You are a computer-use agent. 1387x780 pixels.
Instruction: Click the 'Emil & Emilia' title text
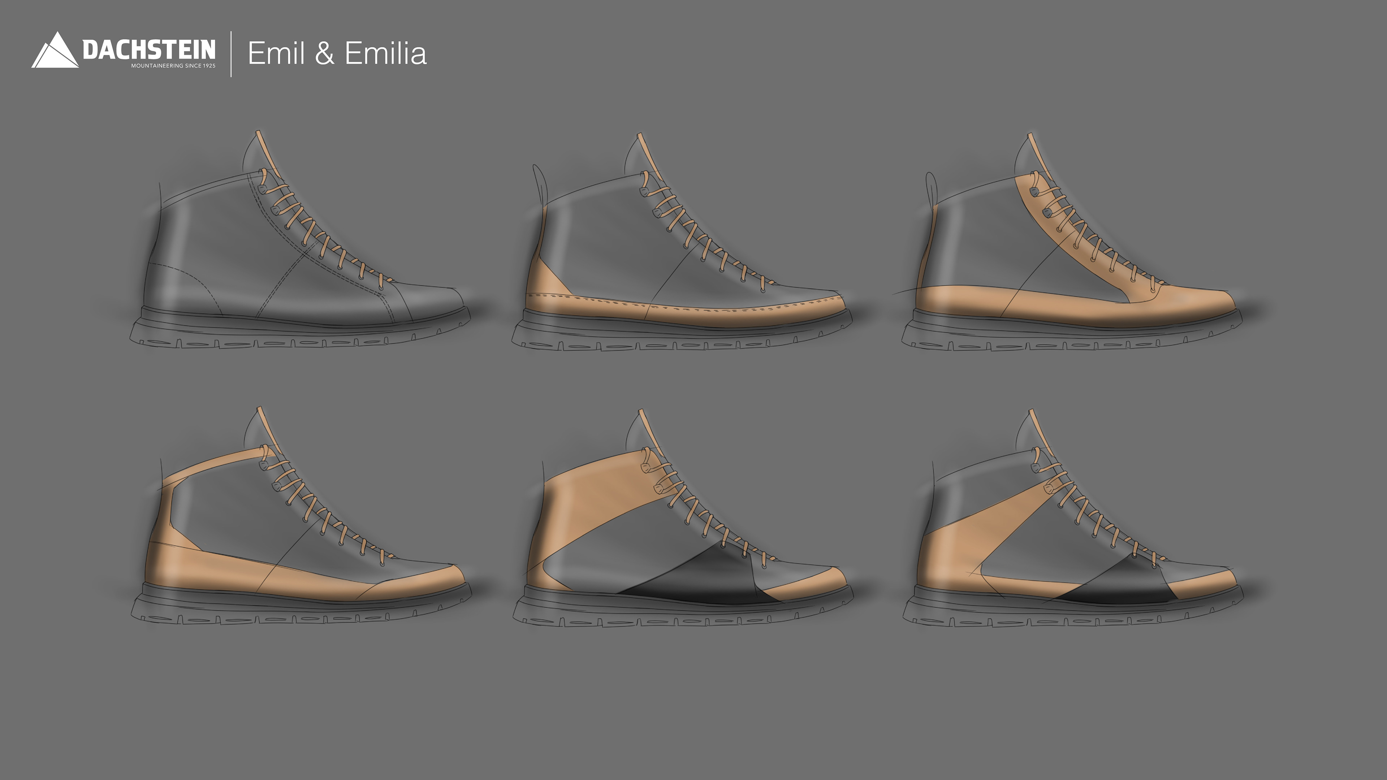[x=337, y=53]
